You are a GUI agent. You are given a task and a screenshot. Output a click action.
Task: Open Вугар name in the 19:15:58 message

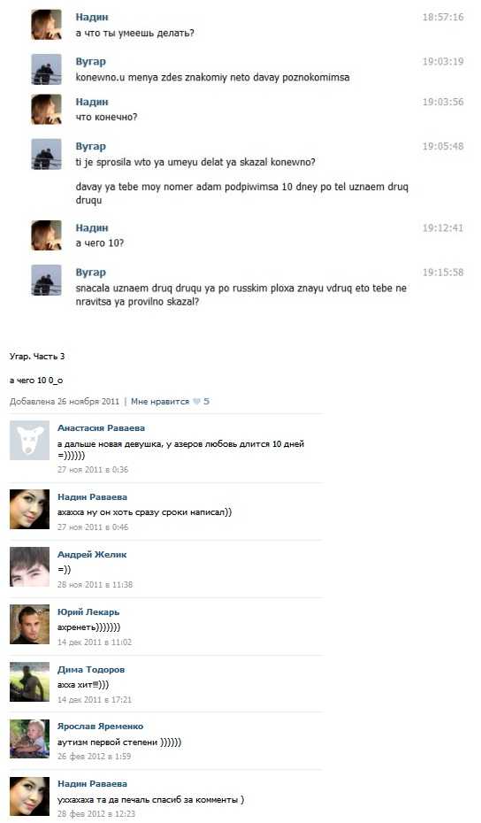(91, 273)
